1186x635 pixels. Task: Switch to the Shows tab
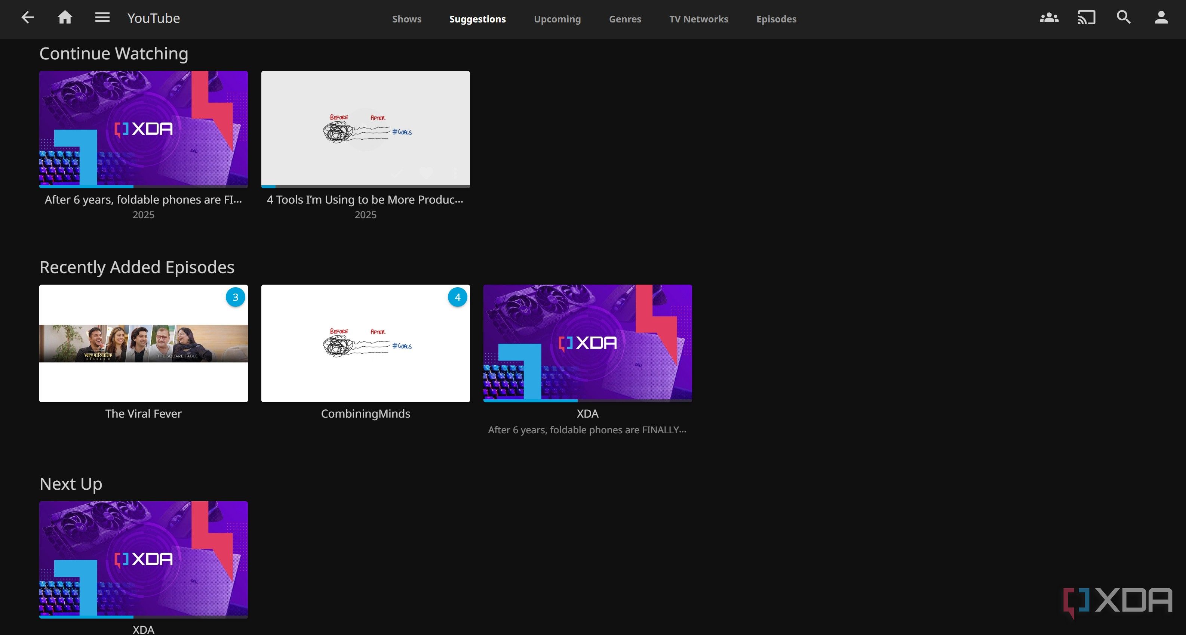[406, 19]
